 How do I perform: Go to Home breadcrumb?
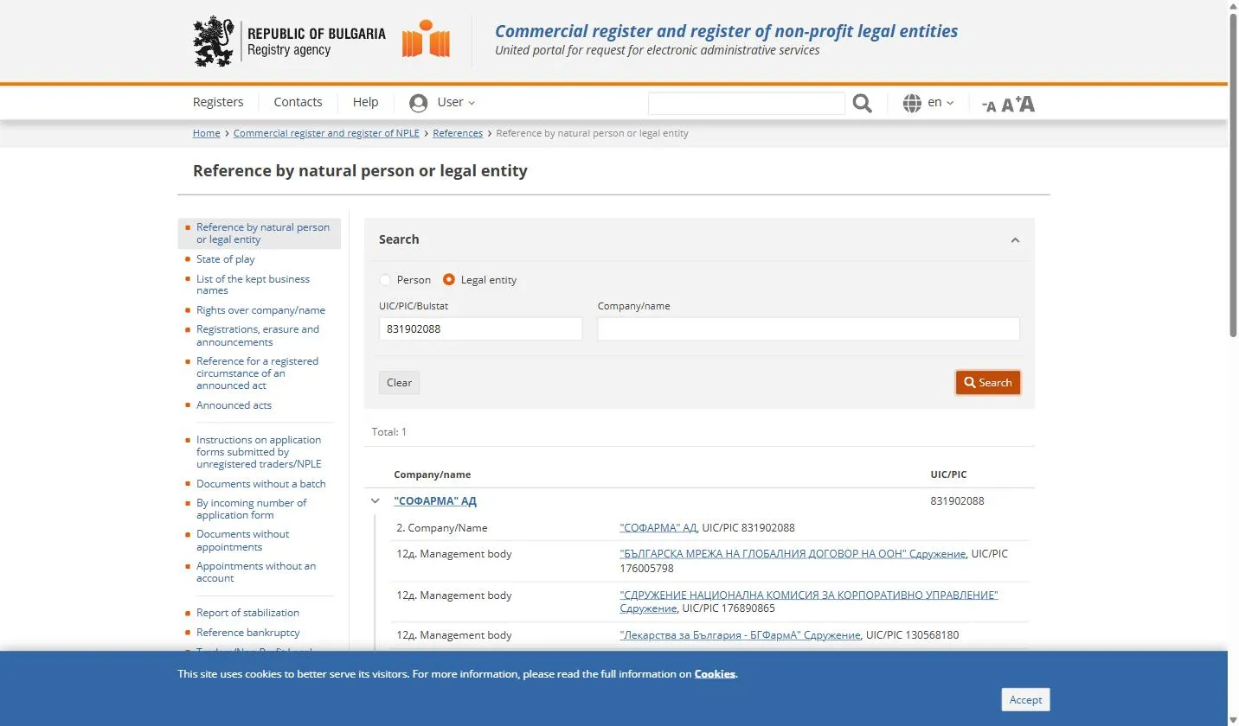click(x=206, y=133)
